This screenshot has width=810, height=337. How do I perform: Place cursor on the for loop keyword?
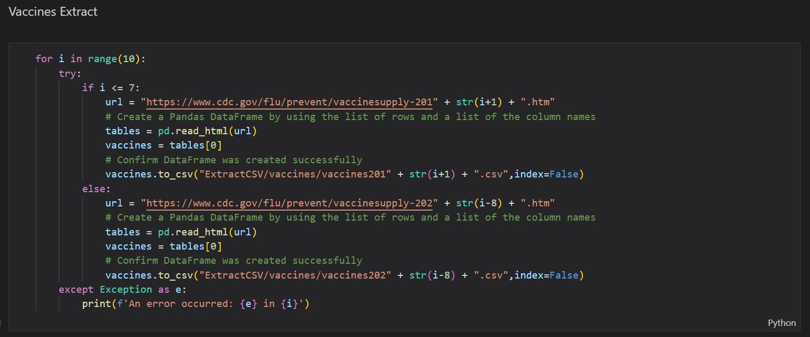point(43,58)
